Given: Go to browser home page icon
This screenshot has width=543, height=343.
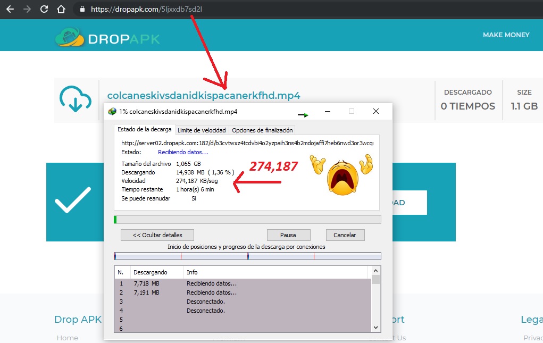Looking at the screenshot, I should coord(61,9).
